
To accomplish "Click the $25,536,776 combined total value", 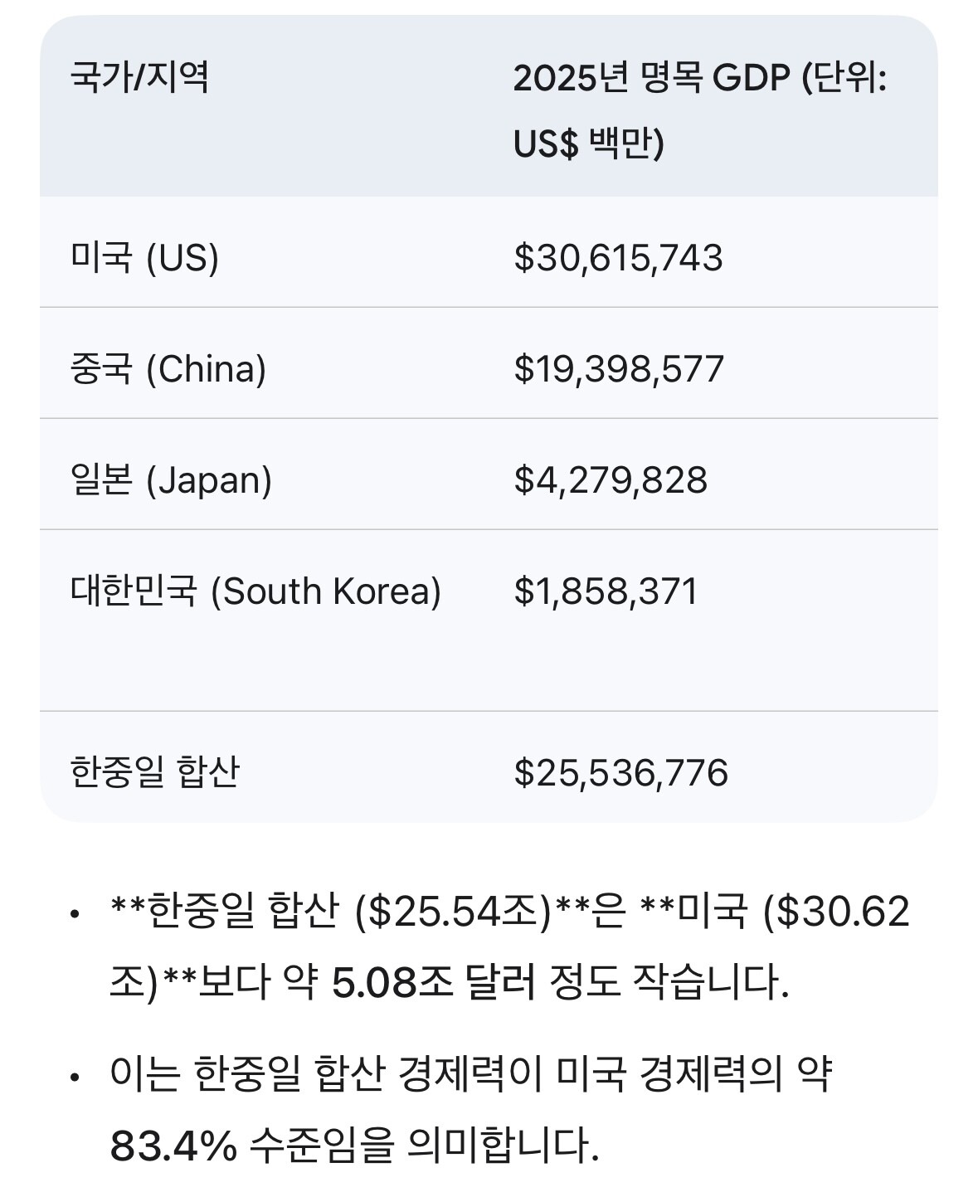I will point(620,771).
